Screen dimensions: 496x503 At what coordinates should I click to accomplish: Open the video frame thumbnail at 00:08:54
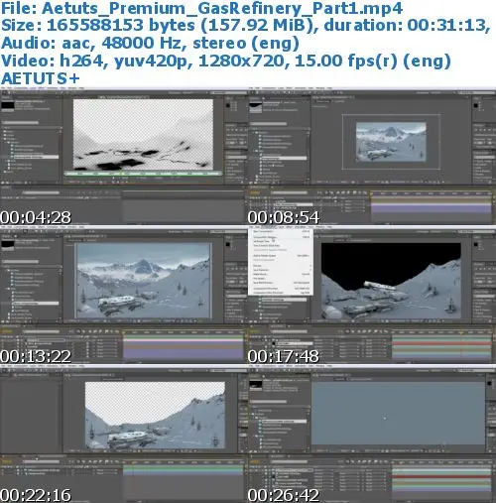(x=372, y=156)
